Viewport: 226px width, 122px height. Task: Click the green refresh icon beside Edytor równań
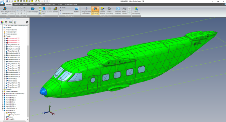click(130, 12)
